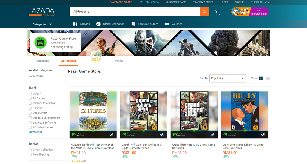
Task: Click free shipping icon under Cultures product
Action: click(74, 157)
